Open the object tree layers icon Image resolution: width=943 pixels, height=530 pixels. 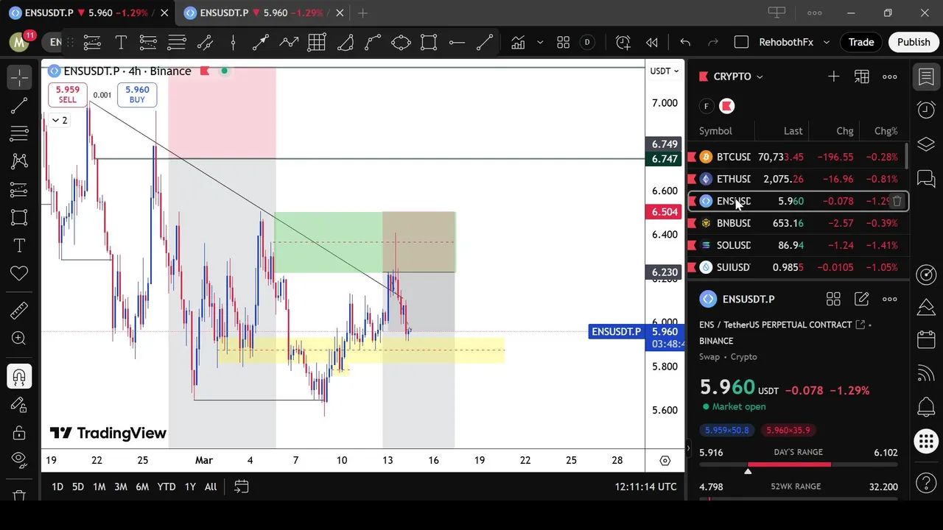click(x=926, y=144)
